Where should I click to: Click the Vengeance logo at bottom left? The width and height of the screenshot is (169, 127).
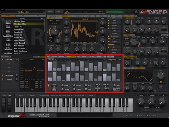tap(16, 115)
